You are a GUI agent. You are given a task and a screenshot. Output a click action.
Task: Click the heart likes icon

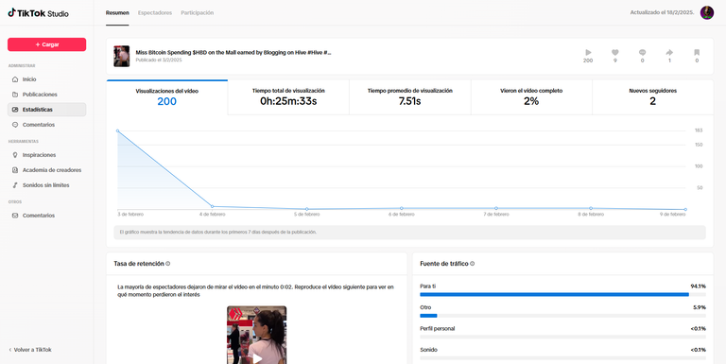click(614, 52)
